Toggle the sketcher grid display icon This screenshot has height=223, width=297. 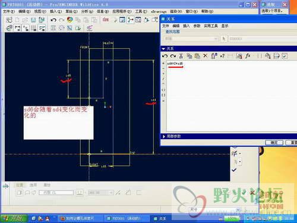point(34,28)
